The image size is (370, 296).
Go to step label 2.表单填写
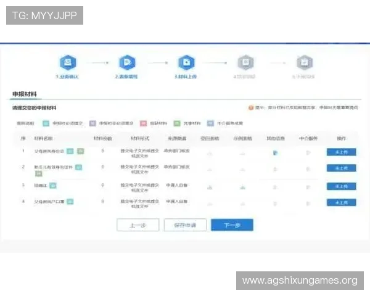[x=126, y=76]
